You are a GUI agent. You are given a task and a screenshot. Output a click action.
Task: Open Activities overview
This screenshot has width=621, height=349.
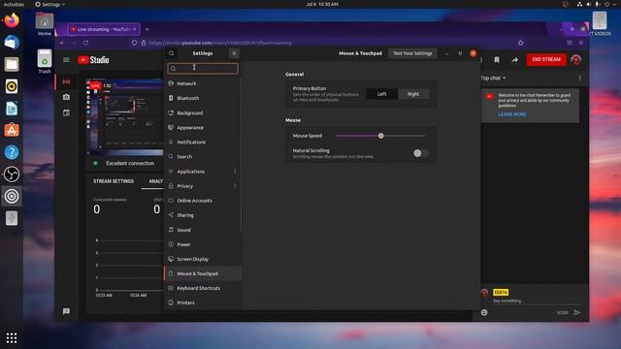click(x=14, y=4)
